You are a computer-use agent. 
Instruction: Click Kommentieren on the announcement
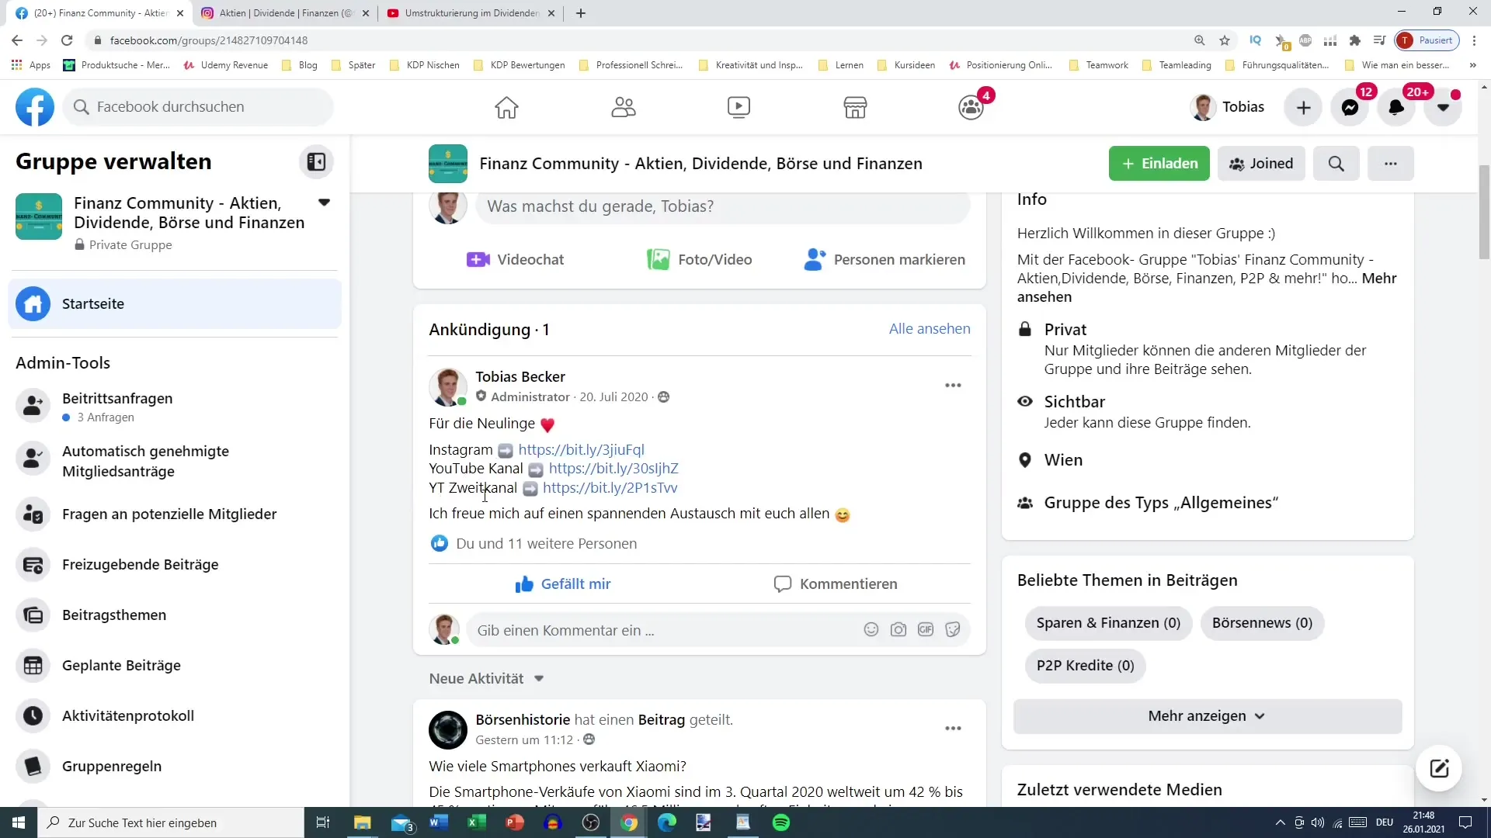836,584
